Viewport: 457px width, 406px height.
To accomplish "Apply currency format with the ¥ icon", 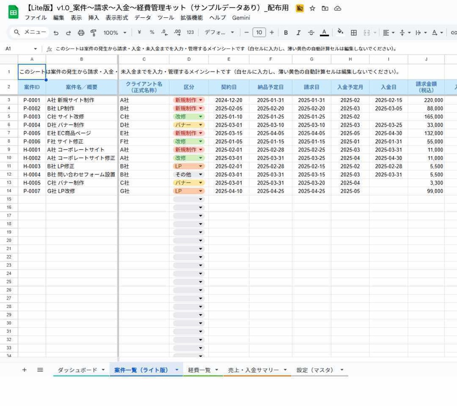I will (x=139, y=32).
